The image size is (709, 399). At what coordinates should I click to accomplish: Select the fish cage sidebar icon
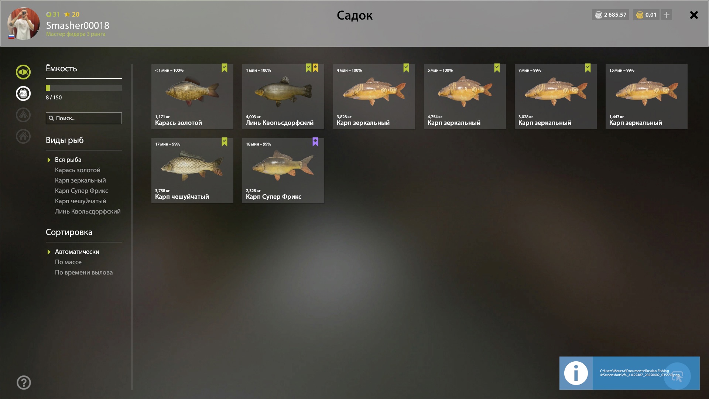tap(23, 93)
